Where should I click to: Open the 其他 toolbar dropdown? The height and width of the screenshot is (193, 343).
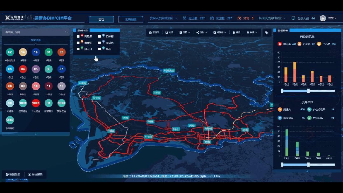pos(252,32)
